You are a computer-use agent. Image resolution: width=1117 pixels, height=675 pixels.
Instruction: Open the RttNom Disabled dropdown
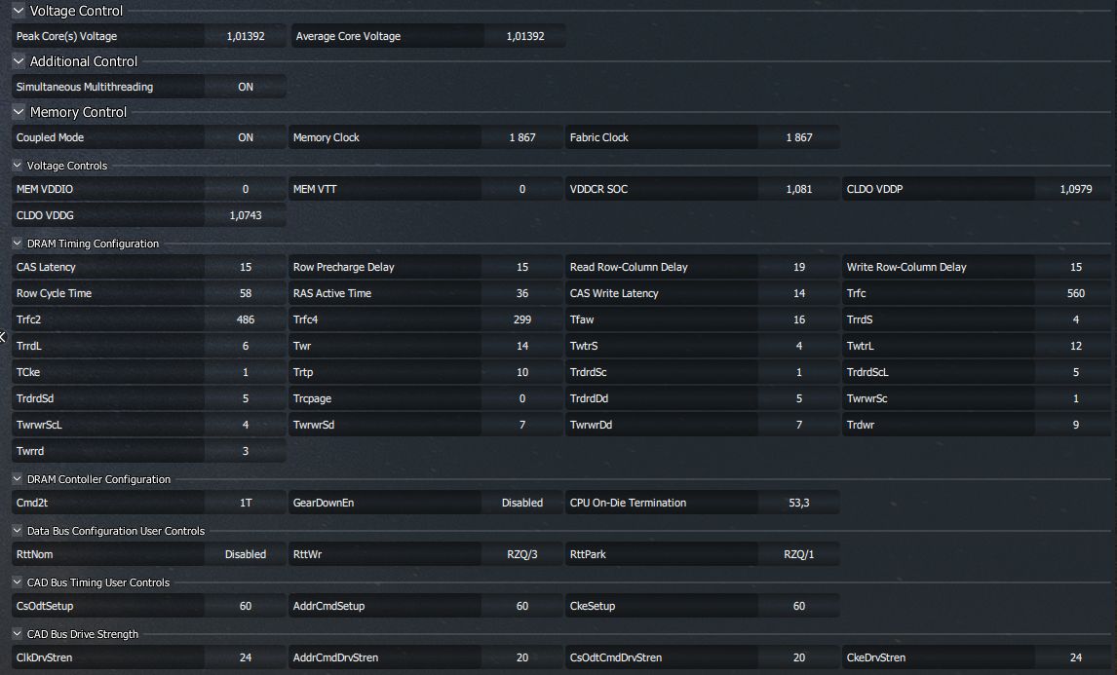(x=246, y=554)
